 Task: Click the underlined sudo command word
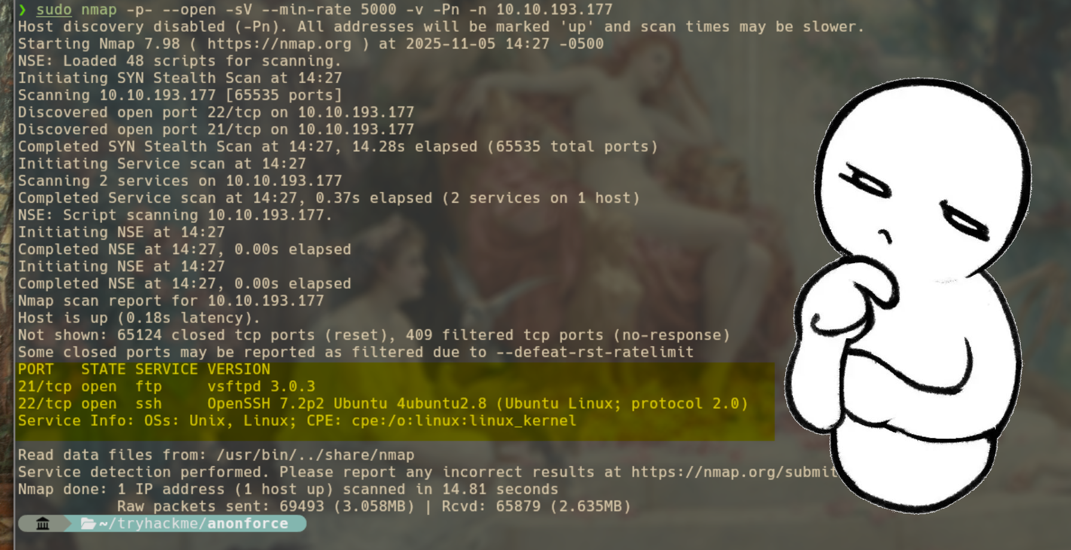point(54,10)
